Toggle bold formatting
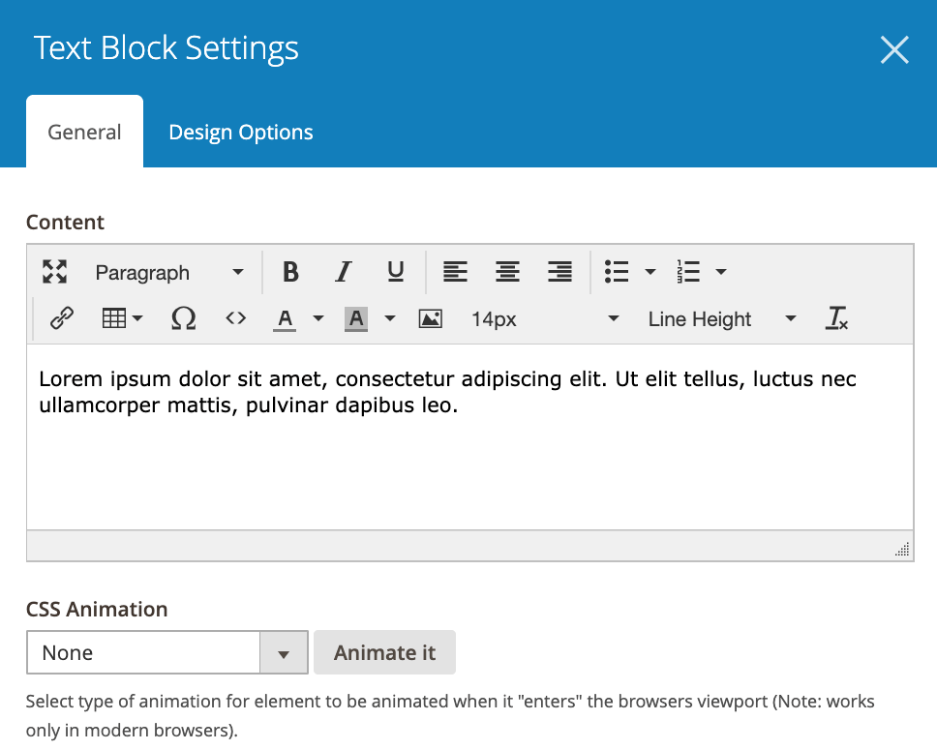This screenshot has width=937, height=750. coord(291,272)
